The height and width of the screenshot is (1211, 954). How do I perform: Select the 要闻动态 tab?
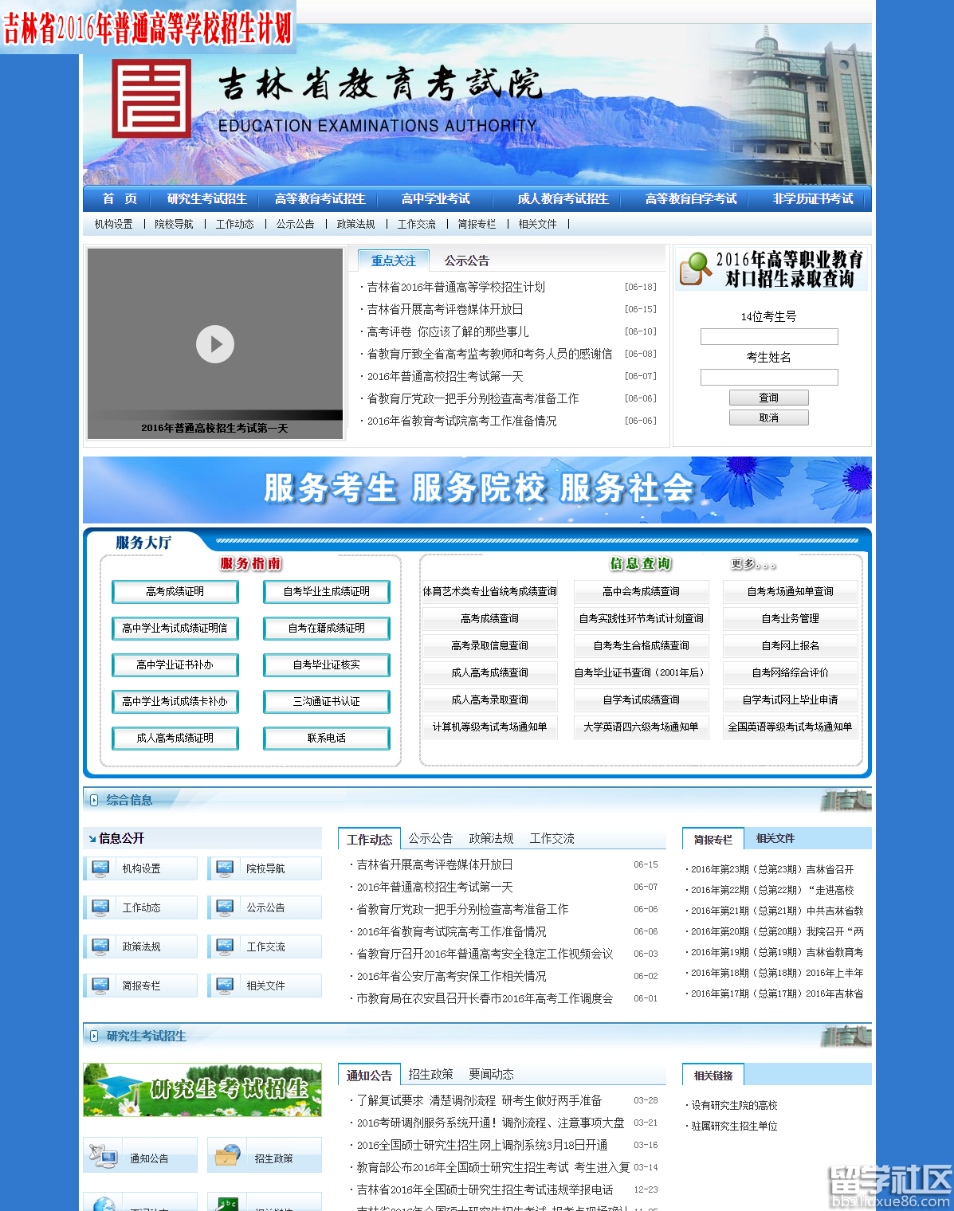click(492, 1074)
